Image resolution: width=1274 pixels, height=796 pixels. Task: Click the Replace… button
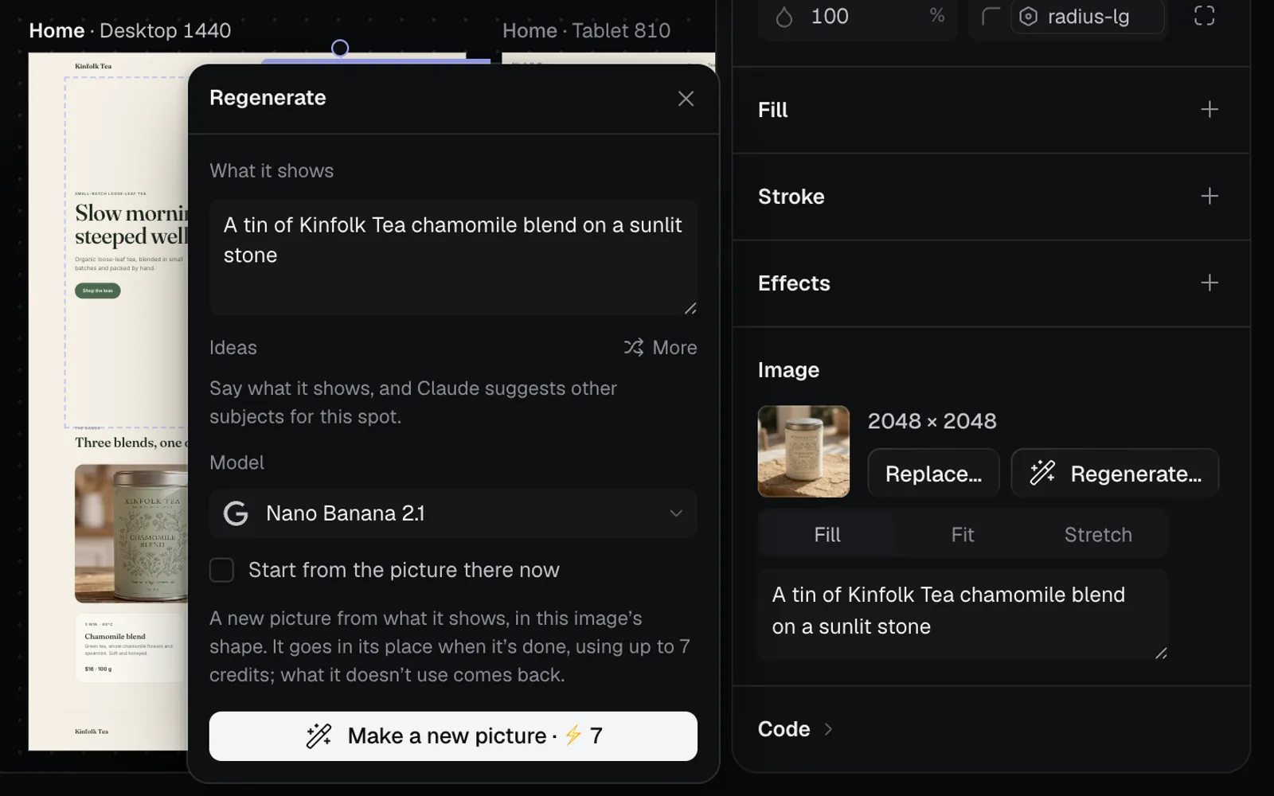click(933, 474)
